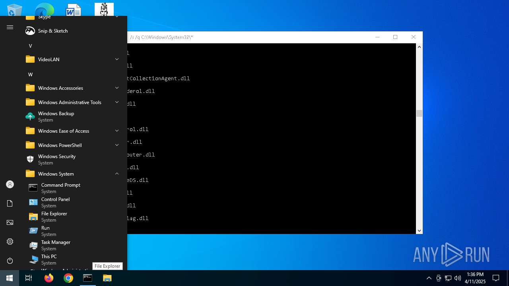Open Windows Security app
Viewport: 509px width, 286px height.
pyautogui.click(x=72, y=160)
